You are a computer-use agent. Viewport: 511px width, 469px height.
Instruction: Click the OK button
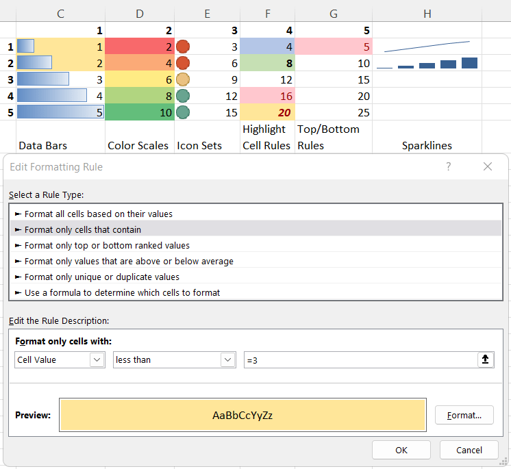(x=401, y=450)
